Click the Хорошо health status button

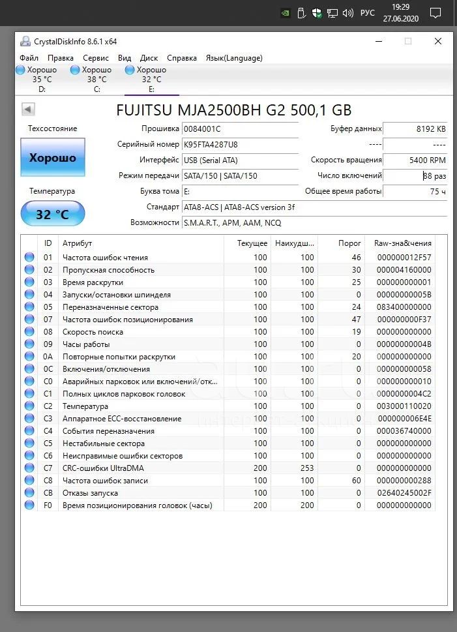click(x=53, y=157)
